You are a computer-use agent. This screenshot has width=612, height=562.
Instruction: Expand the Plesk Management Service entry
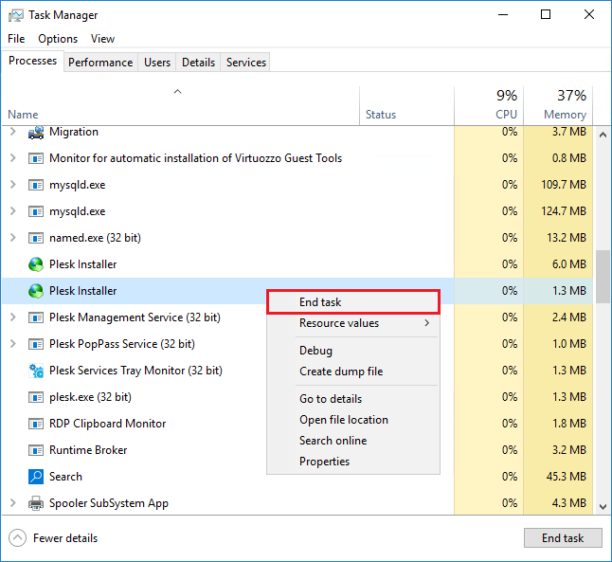(x=13, y=317)
